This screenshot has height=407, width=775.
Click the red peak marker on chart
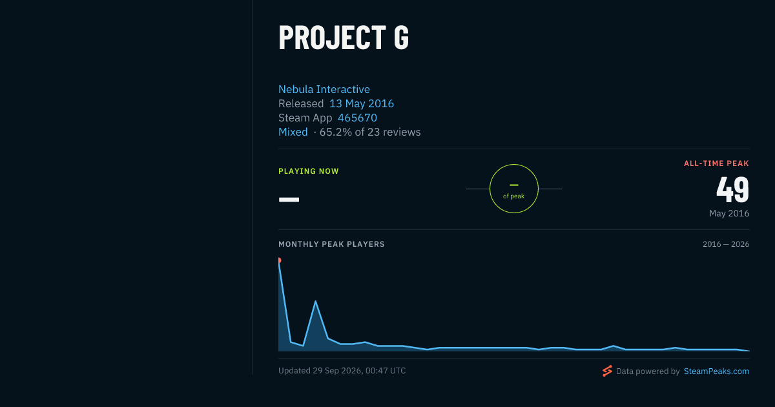[279, 260]
